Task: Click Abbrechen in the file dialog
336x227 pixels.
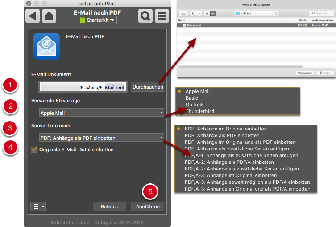Action: click(305, 73)
